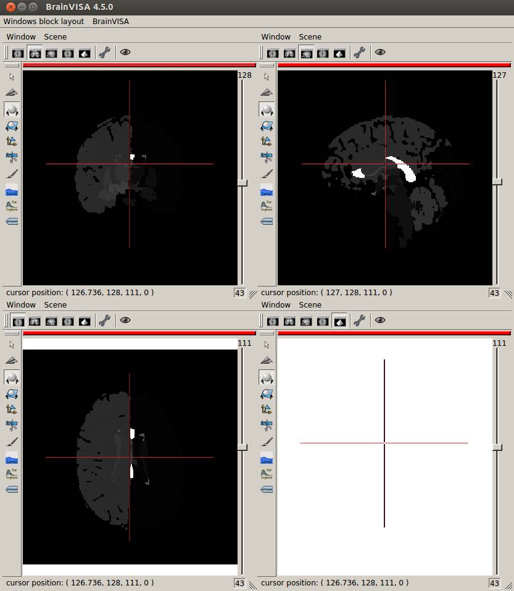514x591 pixels.
Task: Click the slice slider handle in the coronal window
Action: click(x=242, y=183)
